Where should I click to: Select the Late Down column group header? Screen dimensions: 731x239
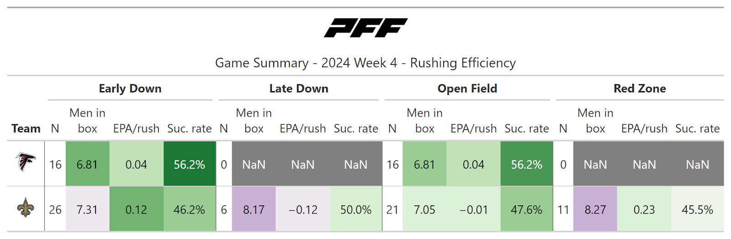(x=299, y=89)
